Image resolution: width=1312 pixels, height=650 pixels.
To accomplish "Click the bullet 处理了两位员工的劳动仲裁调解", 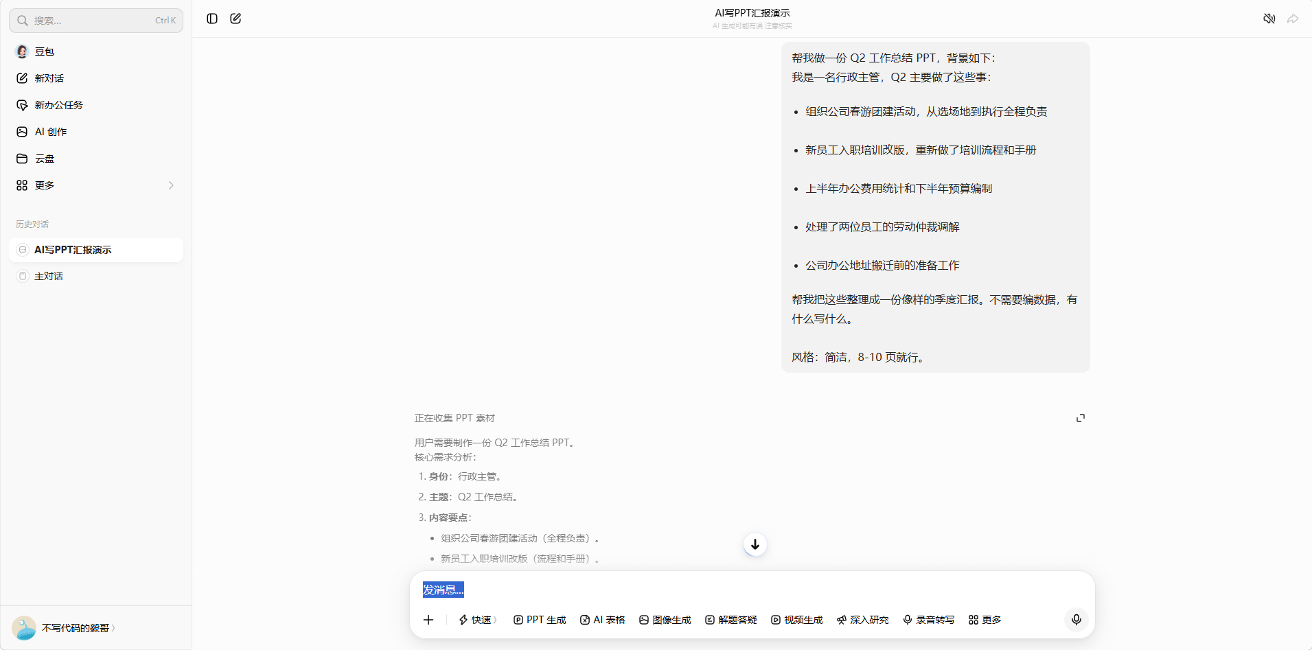I will point(882,227).
